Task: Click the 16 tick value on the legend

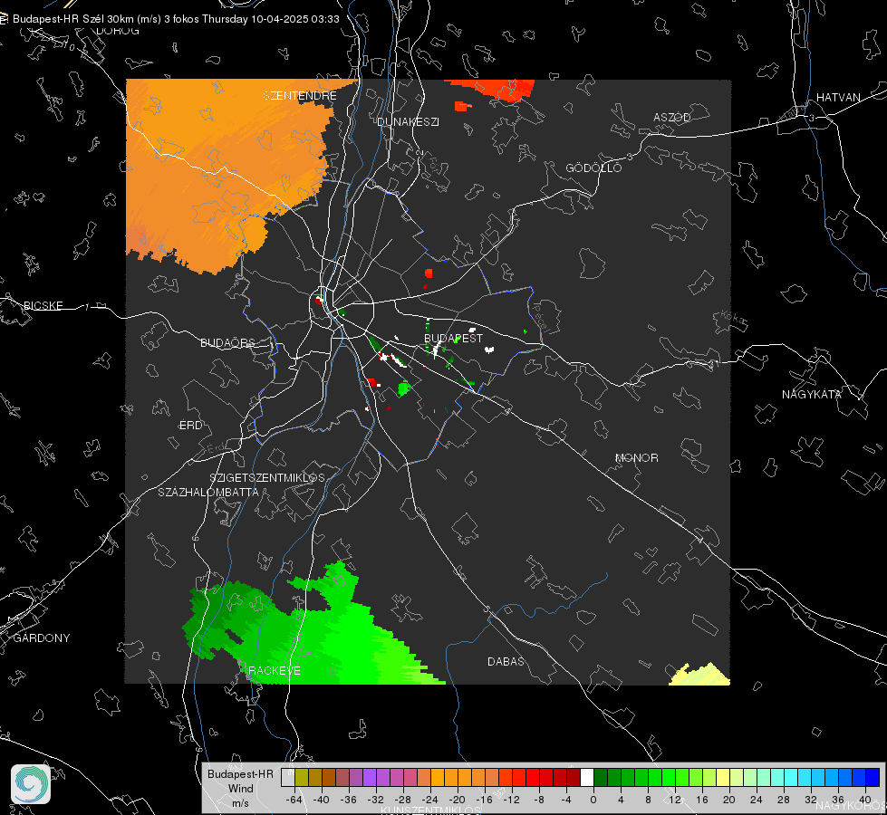Action: pos(702,800)
